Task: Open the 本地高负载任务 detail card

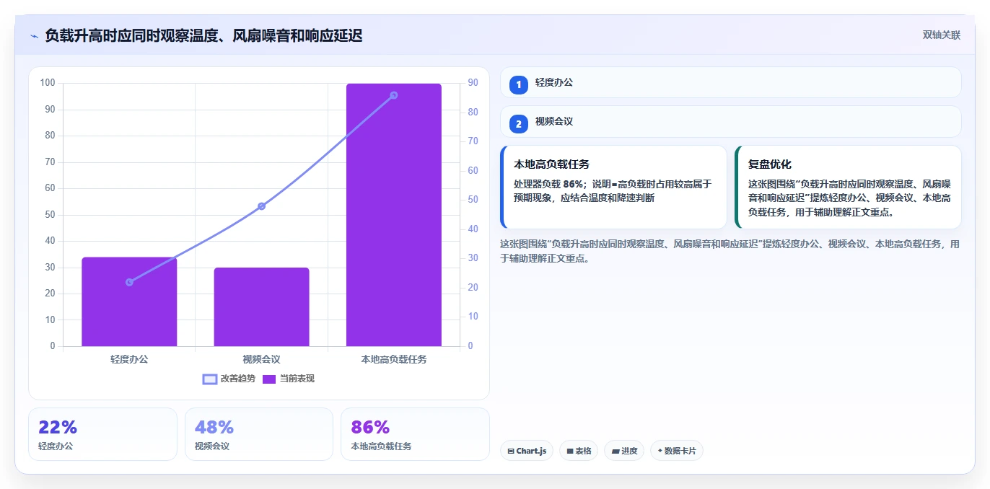Action: point(613,188)
